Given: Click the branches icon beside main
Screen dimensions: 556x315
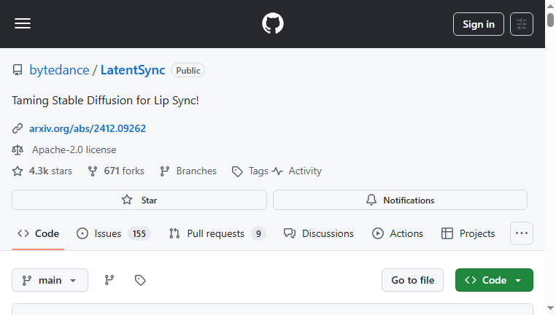Looking at the screenshot, I should pyautogui.click(x=109, y=280).
